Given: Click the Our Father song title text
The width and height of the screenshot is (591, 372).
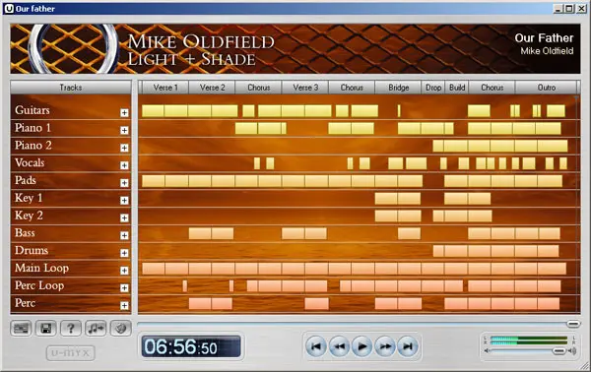Looking at the screenshot, I should pos(544,38).
